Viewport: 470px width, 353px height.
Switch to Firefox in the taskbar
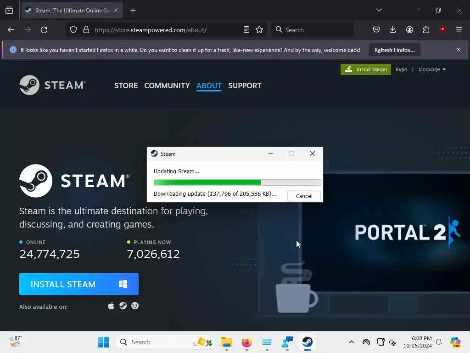pos(246,342)
